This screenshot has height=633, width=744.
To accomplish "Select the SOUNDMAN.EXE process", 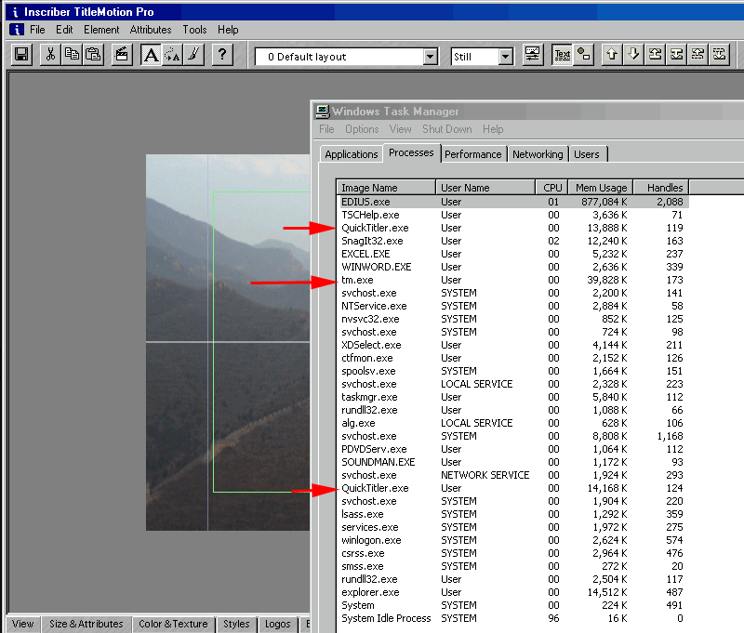I will click(512, 462).
